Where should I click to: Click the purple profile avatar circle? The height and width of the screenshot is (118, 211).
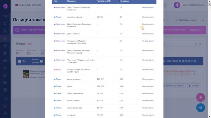point(177,5)
